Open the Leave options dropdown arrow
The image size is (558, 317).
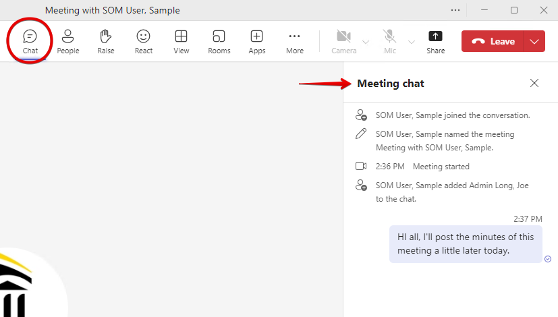(x=534, y=41)
